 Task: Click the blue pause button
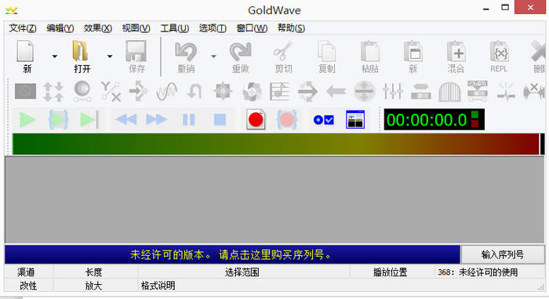tap(189, 120)
